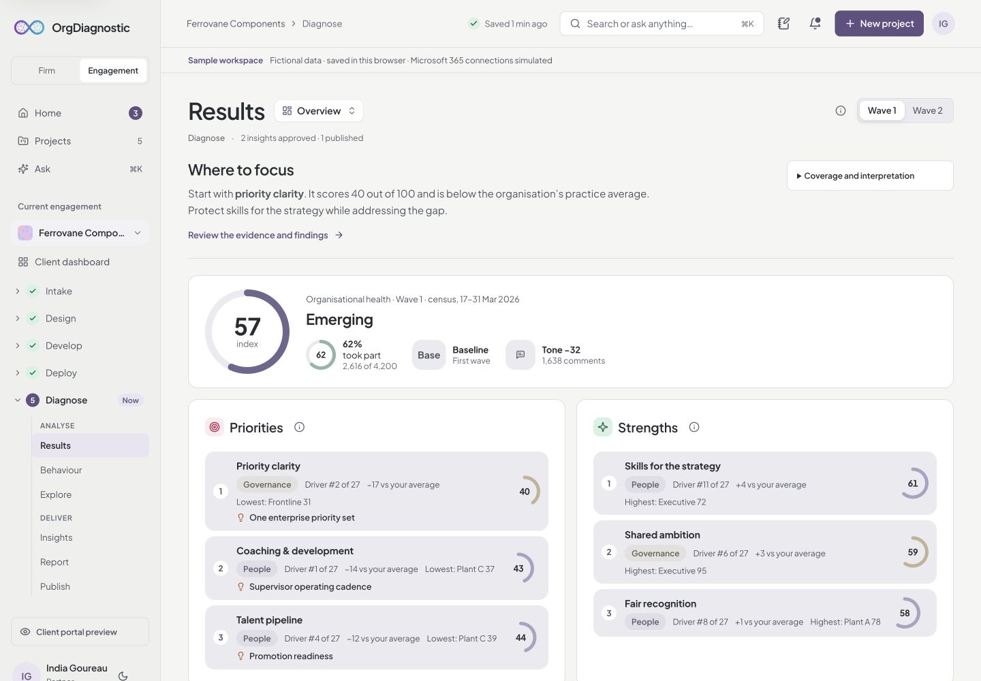Click the Client dashboard grid icon

click(23, 262)
